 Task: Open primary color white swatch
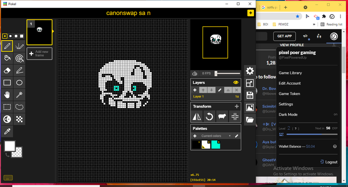[x=10, y=146]
